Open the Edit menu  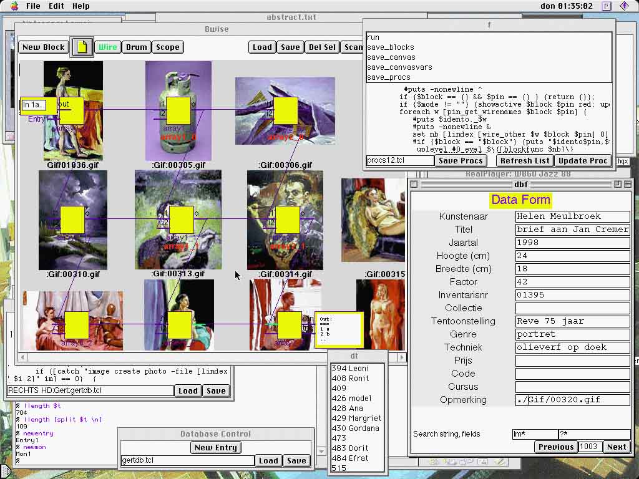[56, 6]
